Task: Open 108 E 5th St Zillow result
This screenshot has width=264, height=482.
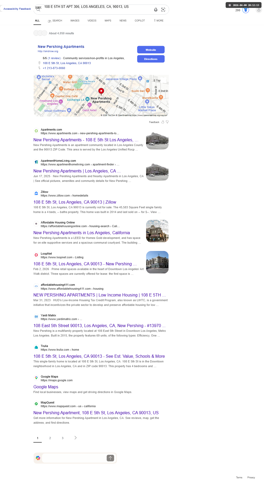Action: 75,202
